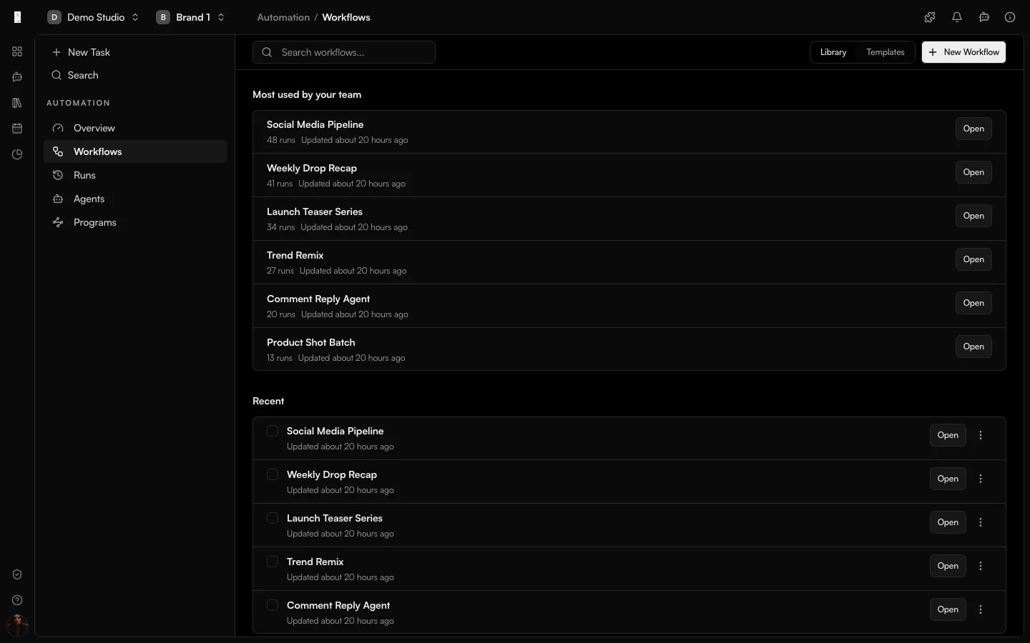Create a New Task from the sidebar

tap(135, 52)
